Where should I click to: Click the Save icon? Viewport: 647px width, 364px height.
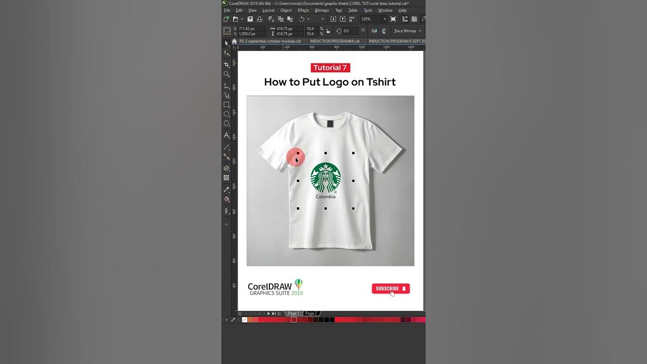coord(250,19)
